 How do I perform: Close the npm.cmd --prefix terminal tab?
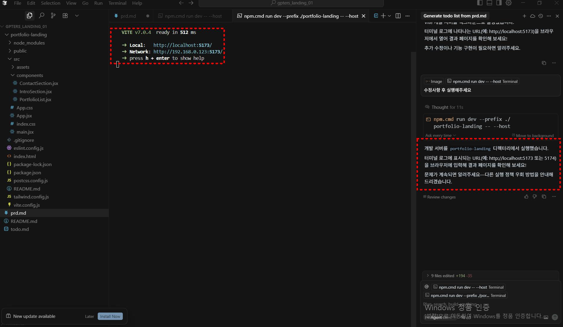coord(363,16)
